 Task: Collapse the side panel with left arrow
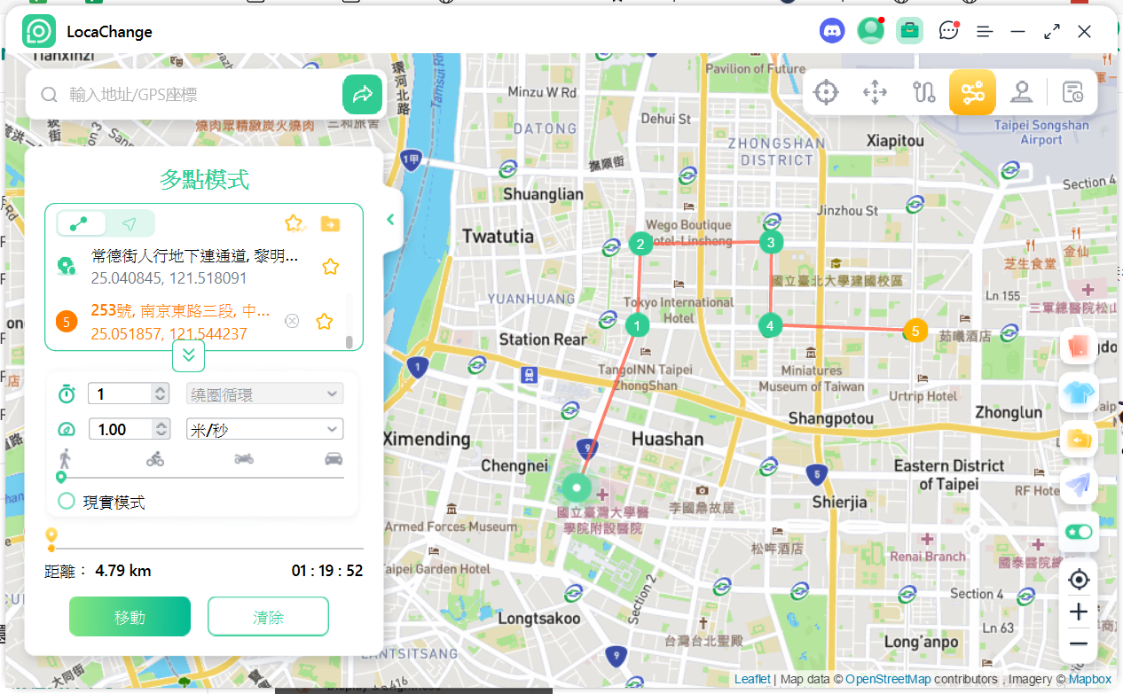point(390,220)
